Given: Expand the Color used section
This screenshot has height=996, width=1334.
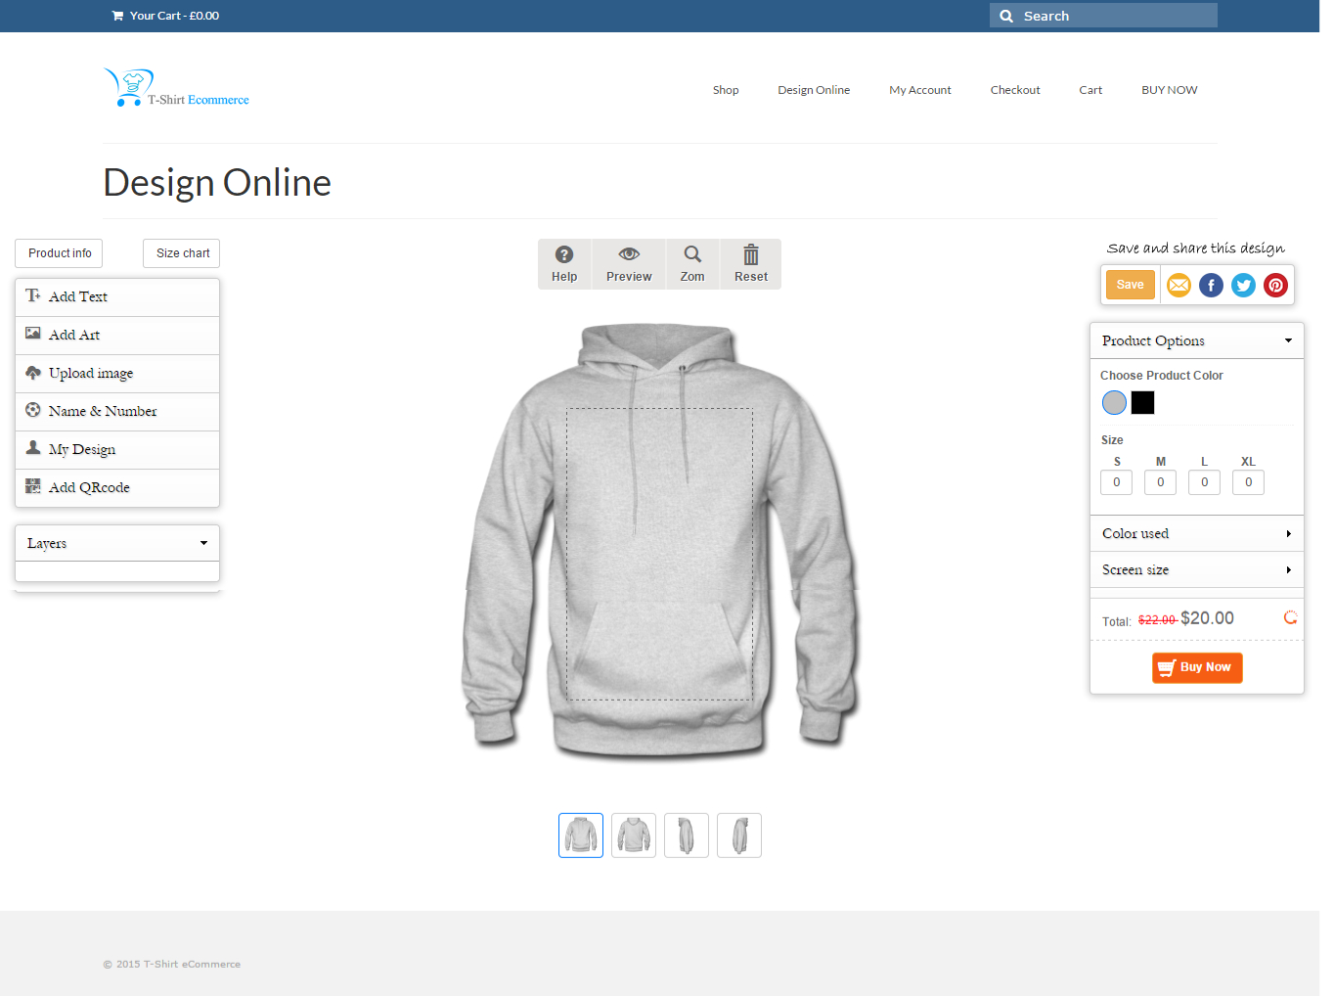Looking at the screenshot, I should [1197, 533].
